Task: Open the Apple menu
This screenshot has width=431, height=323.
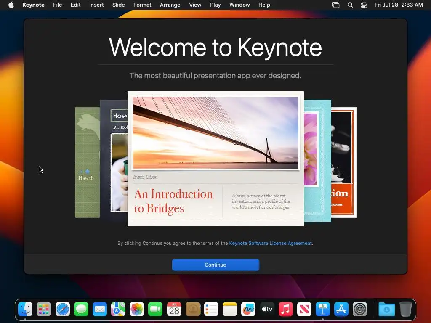Action: 11,5
